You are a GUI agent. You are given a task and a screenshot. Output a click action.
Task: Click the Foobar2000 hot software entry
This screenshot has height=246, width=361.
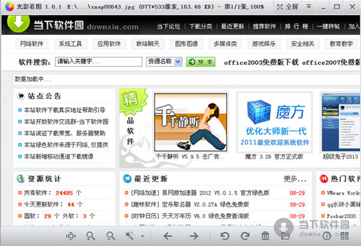coord(341,217)
